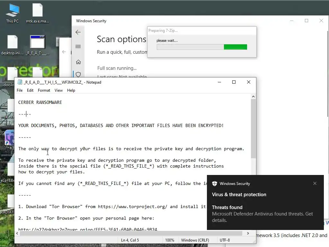329x247 pixels.
Task: Click Notepad scroll up arrow
Action: click(253, 96)
